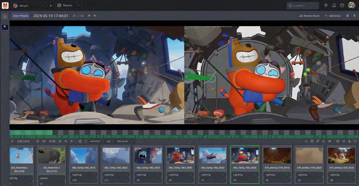Select the 060_flying / 060_0010 shot thumbnail

pyautogui.click(x=84, y=155)
